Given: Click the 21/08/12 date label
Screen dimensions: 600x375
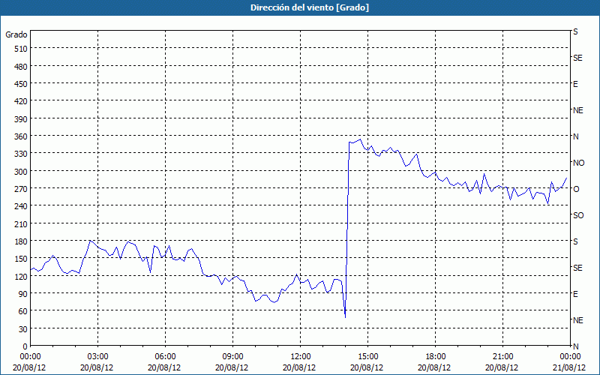Looking at the screenshot, I should coord(570,367).
